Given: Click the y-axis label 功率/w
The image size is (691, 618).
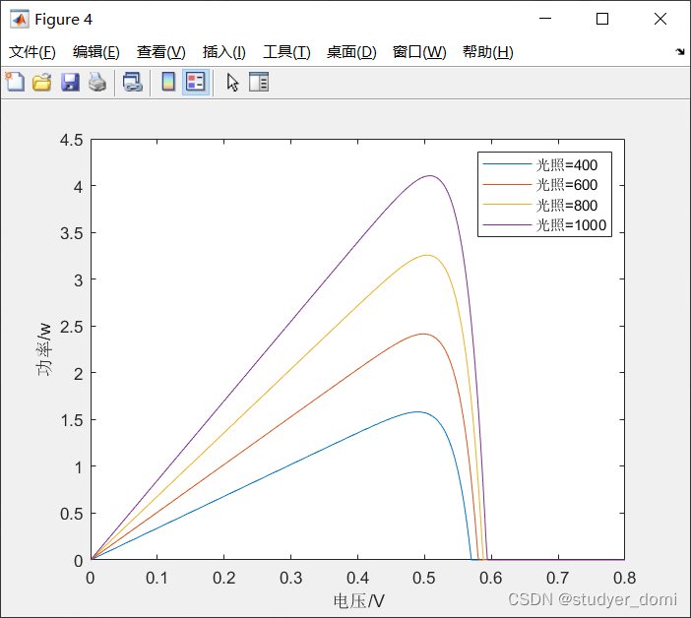Looking at the screenshot, I should 44,349.
